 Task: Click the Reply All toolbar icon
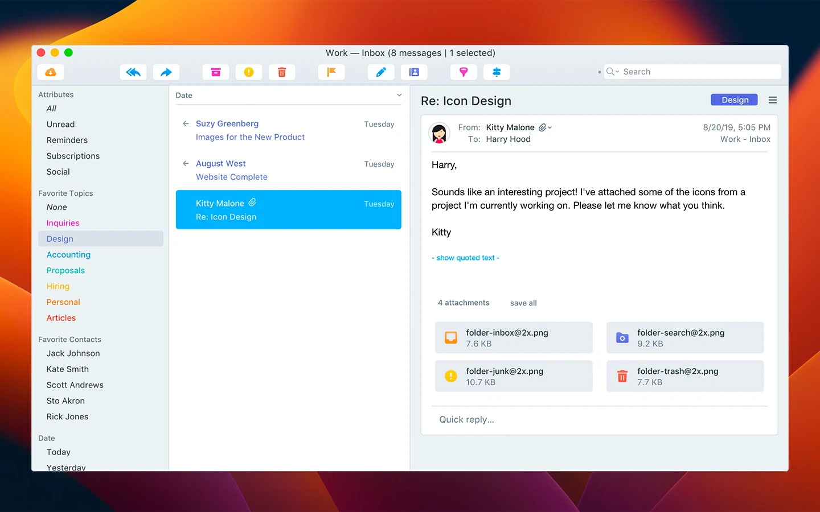[x=133, y=72]
